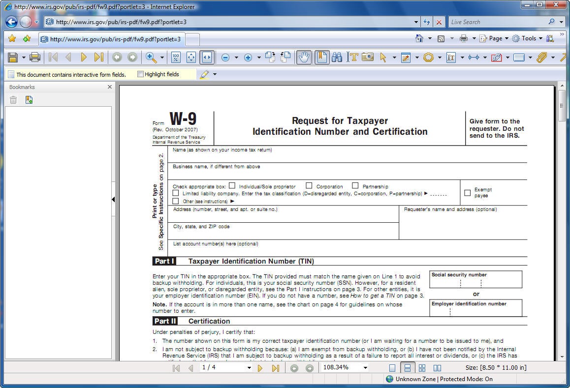Add this page to Favorites
This screenshot has width=570, height=388.
pos(27,38)
